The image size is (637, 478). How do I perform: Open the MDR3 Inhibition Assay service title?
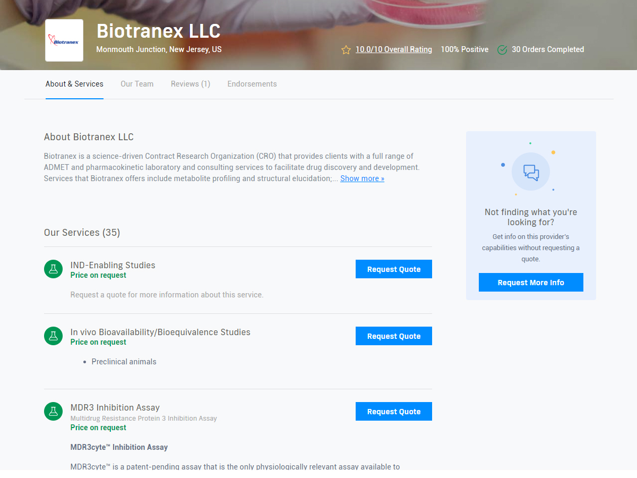coord(115,407)
